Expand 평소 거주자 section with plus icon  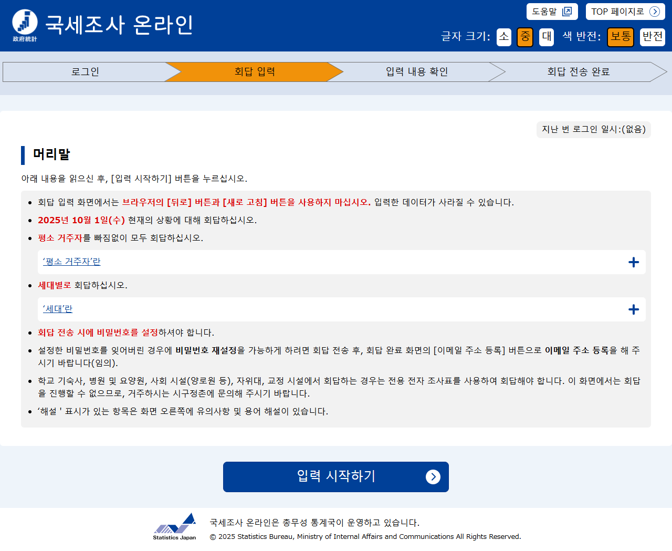tap(634, 262)
